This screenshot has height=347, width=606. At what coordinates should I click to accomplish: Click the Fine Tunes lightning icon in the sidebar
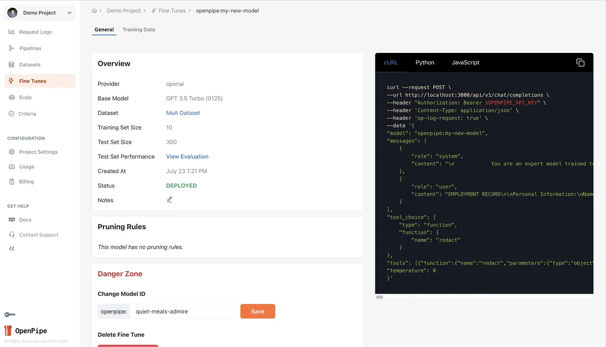click(12, 81)
